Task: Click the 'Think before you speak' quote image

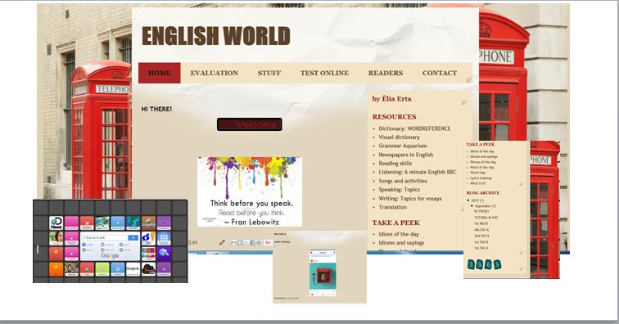Action: click(x=250, y=191)
